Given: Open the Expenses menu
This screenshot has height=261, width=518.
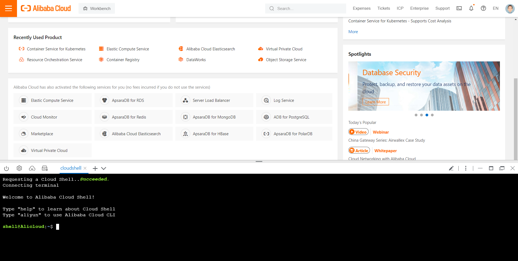Looking at the screenshot, I should 362,8.
